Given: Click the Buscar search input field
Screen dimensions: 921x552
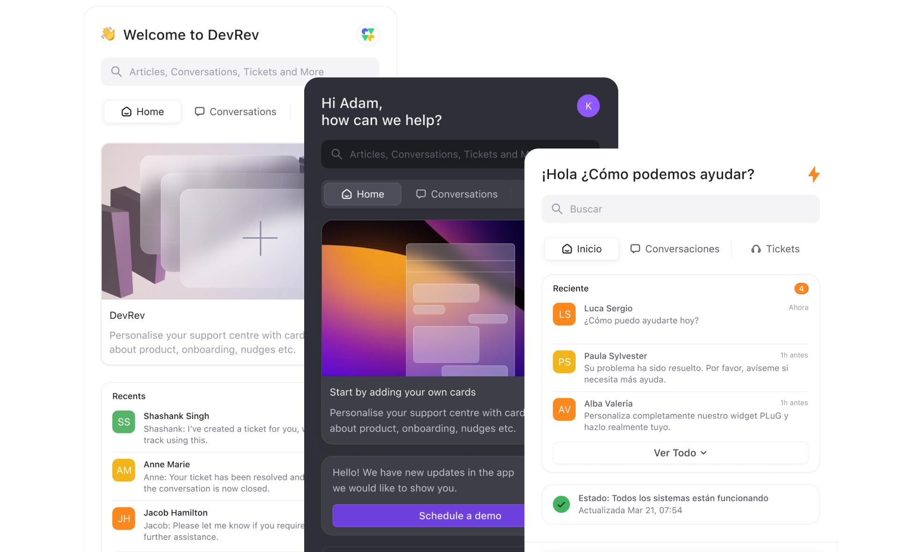Looking at the screenshot, I should 680,208.
